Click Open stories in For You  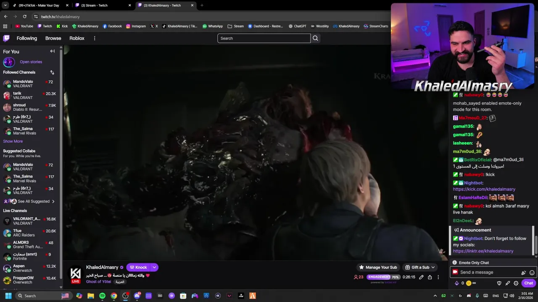(x=31, y=62)
